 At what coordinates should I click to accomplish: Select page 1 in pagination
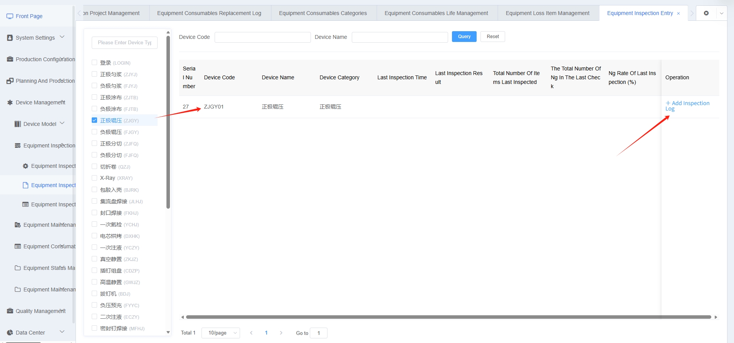(x=266, y=333)
